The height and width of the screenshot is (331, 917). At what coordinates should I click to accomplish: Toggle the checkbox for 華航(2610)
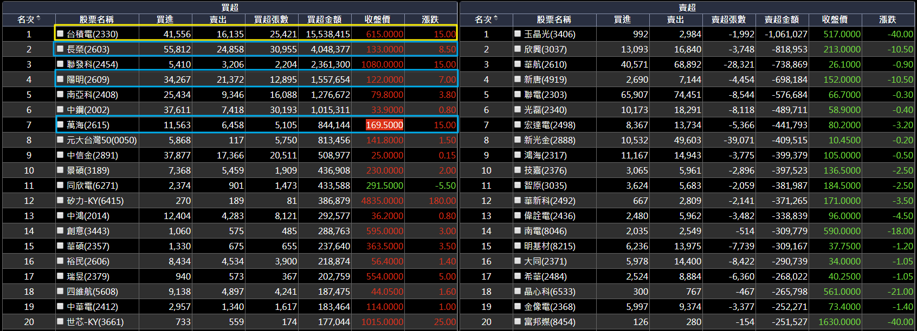click(x=518, y=64)
